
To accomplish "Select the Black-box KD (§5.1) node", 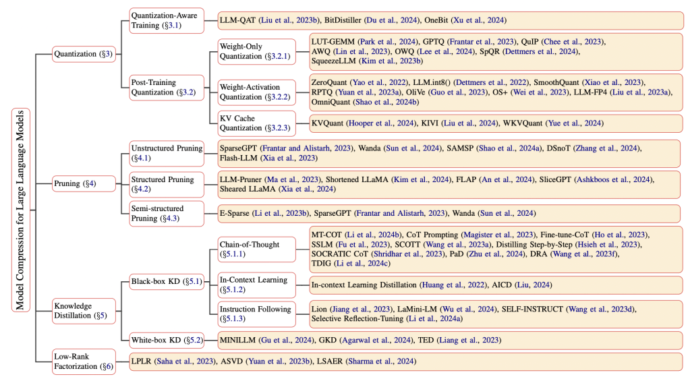I will click(x=166, y=283).
